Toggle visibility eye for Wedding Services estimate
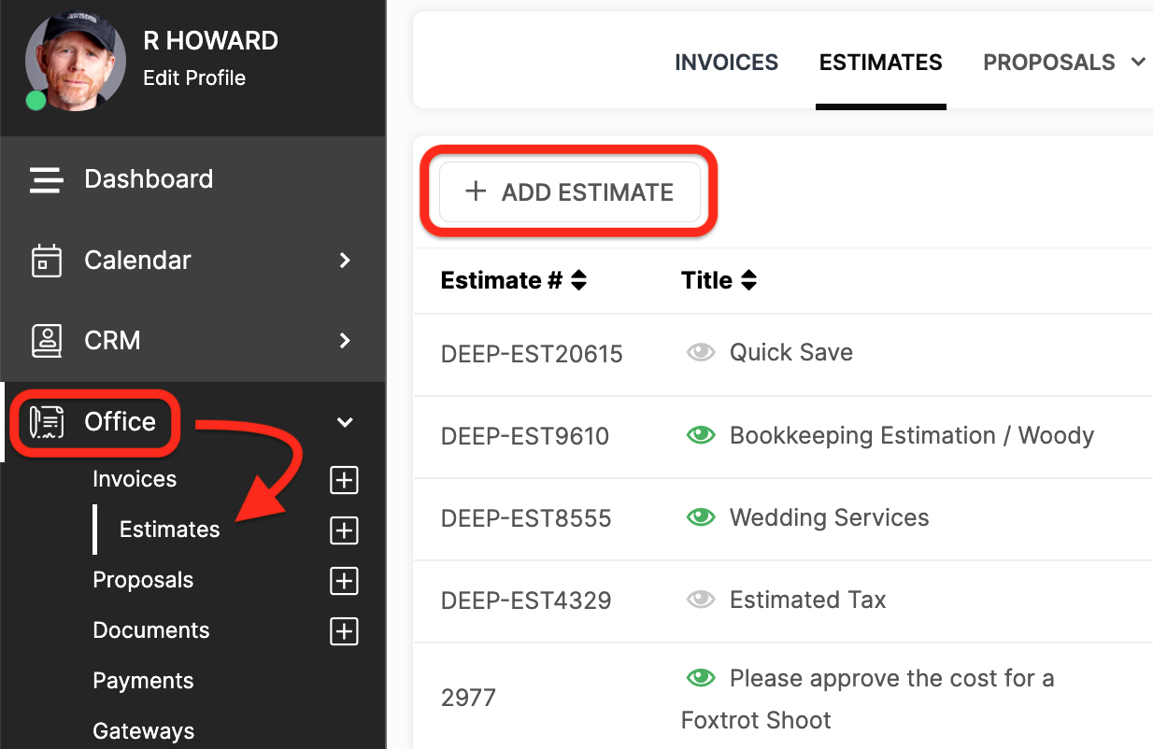1153x749 pixels. pos(701,517)
